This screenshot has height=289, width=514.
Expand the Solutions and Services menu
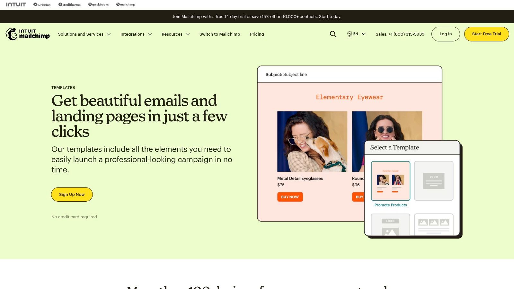tap(84, 34)
